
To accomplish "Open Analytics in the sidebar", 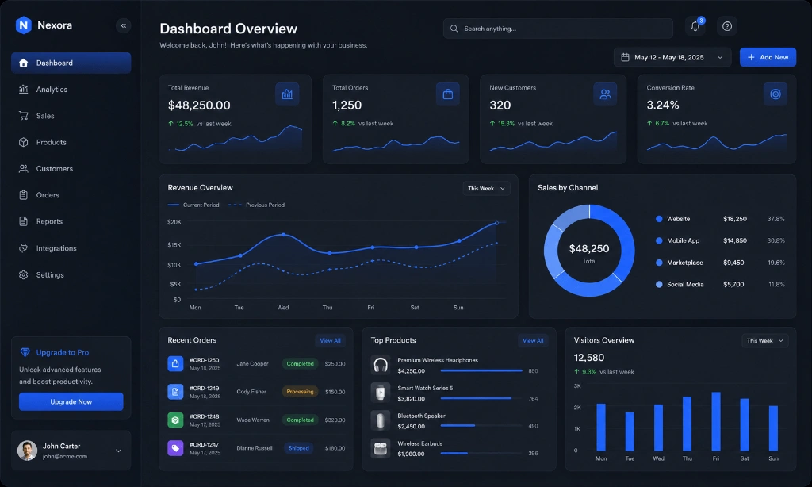I will [71, 90].
